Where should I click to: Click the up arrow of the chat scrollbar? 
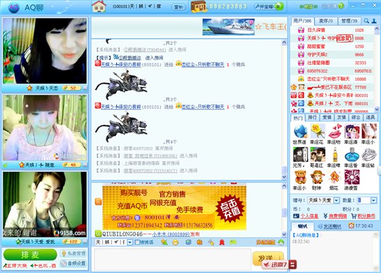click(x=284, y=42)
